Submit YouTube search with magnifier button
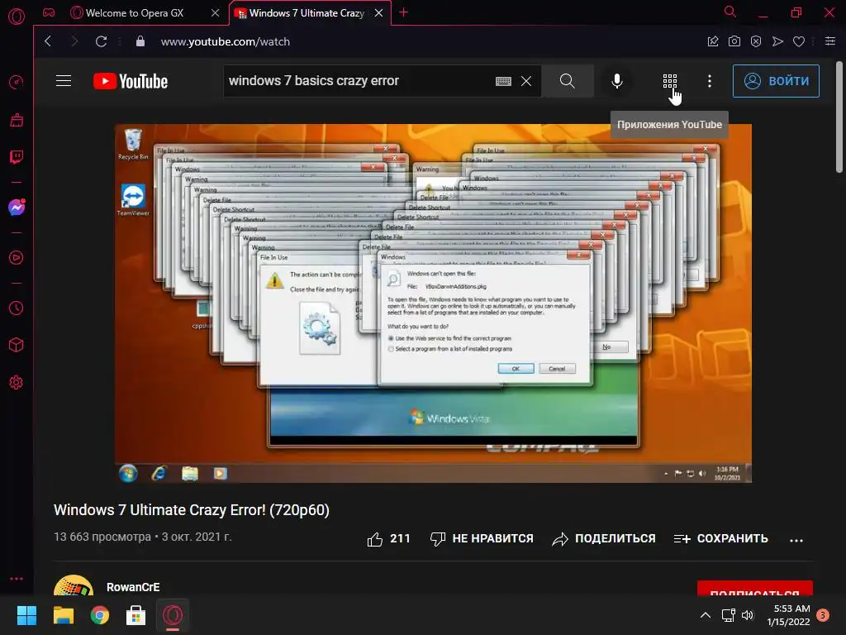The height and width of the screenshot is (635, 846). pos(567,81)
